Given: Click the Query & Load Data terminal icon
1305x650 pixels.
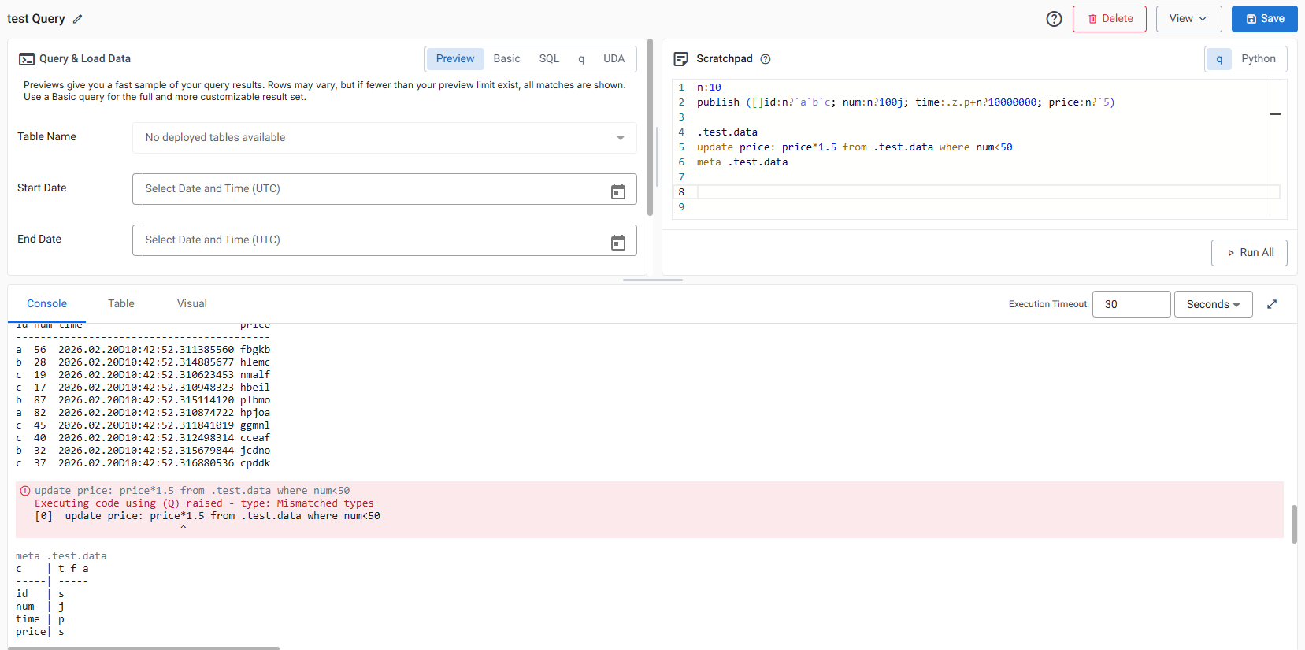Looking at the screenshot, I should (x=27, y=59).
